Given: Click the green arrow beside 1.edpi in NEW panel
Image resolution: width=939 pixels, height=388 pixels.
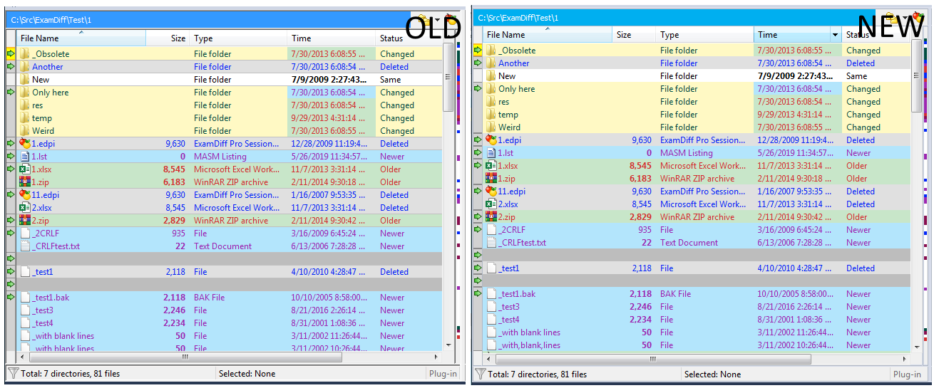Looking at the screenshot, I should (478, 140).
